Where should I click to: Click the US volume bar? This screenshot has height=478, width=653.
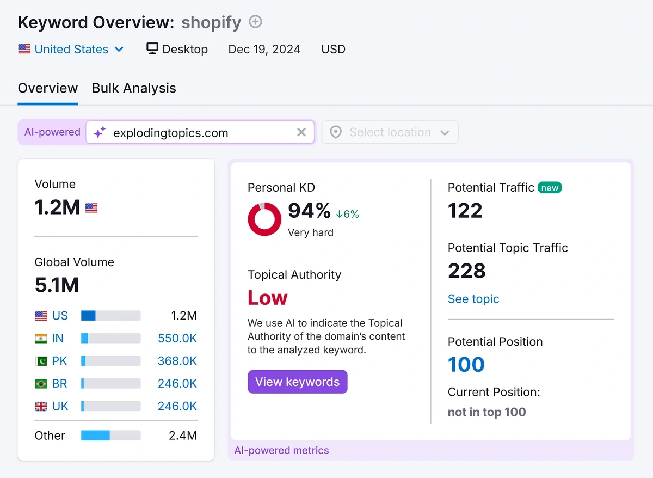pyautogui.click(x=111, y=316)
